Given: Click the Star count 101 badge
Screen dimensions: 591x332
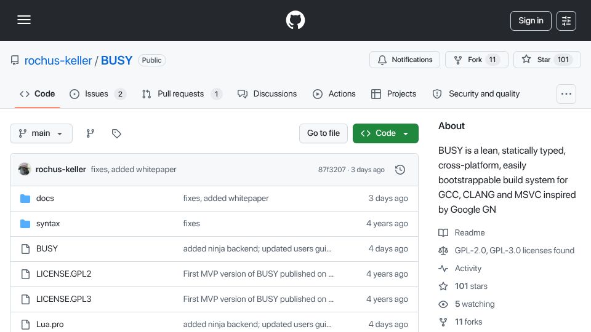Looking at the screenshot, I should 563,60.
